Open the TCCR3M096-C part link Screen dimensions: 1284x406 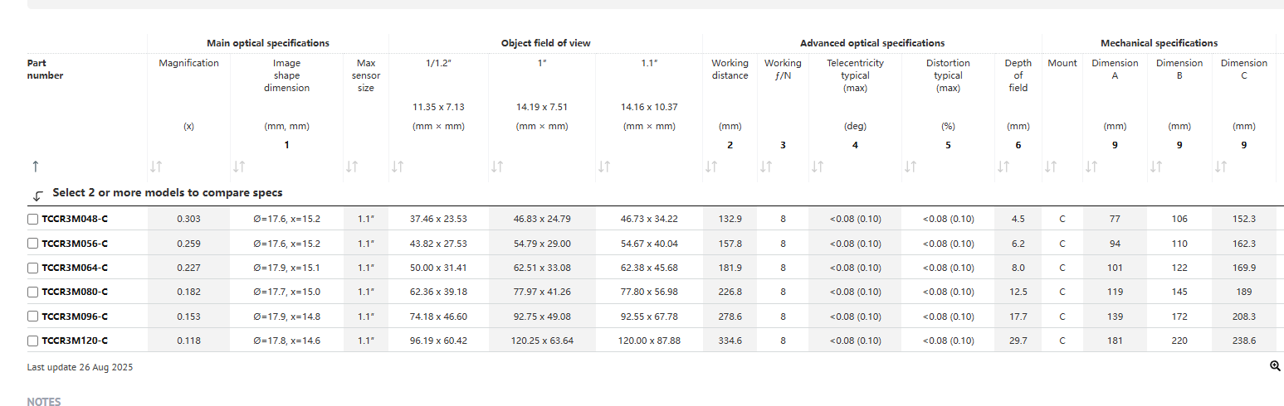pos(75,317)
